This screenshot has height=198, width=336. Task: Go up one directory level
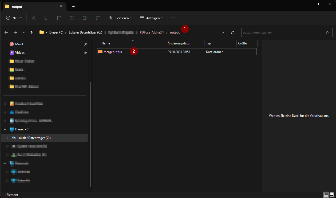click(x=31, y=32)
